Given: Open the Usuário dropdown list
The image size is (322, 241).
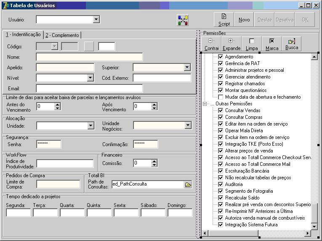Looking at the screenshot, I should (x=96, y=19).
